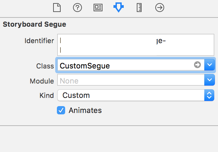This screenshot has height=152, width=218.
Task: Click the Class label
Action: tap(45, 66)
